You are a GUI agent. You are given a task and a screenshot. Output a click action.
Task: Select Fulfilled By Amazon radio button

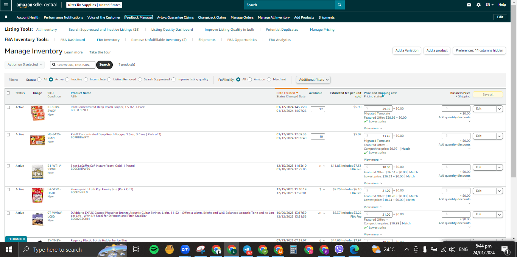250,80
